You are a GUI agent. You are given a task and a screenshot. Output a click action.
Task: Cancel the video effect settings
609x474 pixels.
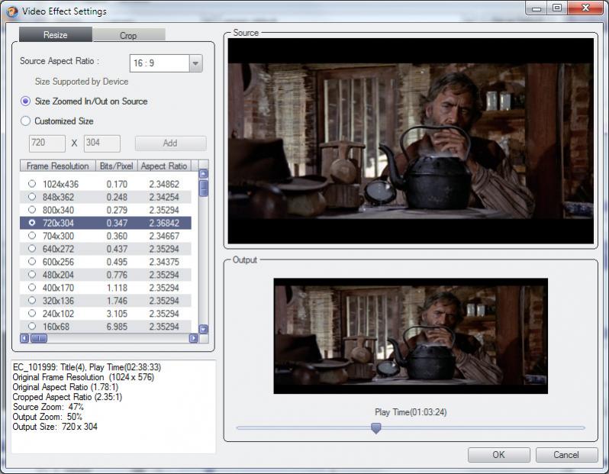566,455
